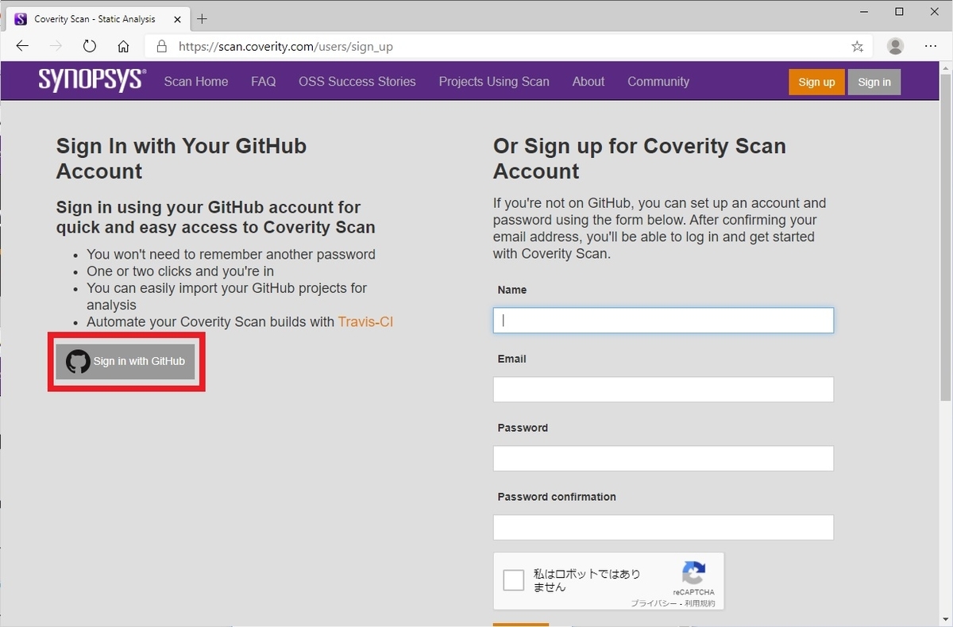The image size is (953, 627).
Task: Open FAQ in navigation bar
Action: [264, 82]
